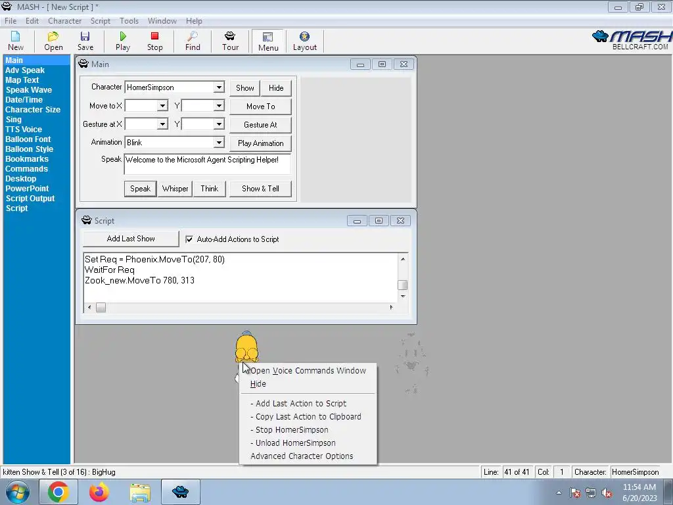Toggle Auto-Add Actions to Script checkbox
Screen dimensions: 673x505
(x=189, y=239)
